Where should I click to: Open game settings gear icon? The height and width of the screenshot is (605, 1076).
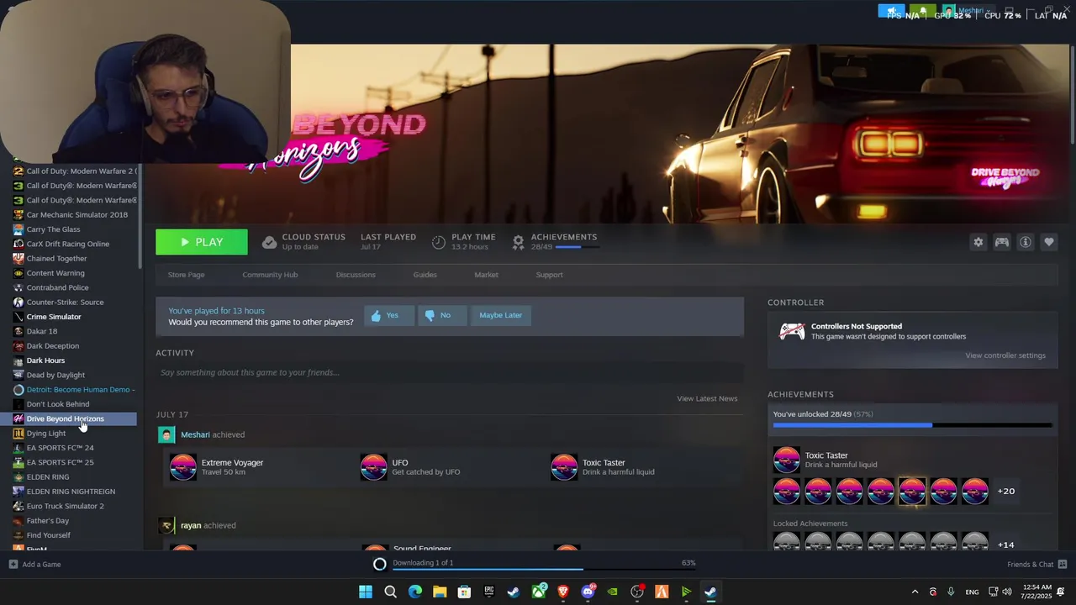tap(978, 242)
